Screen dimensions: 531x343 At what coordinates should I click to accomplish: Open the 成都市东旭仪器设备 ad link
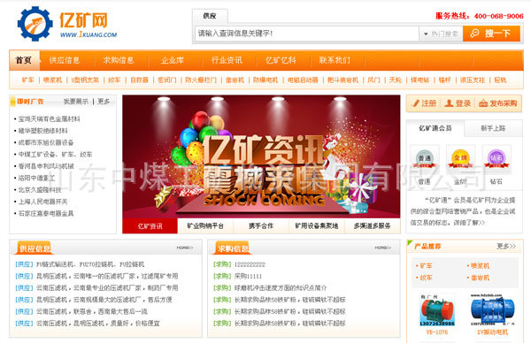click(x=46, y=142)
